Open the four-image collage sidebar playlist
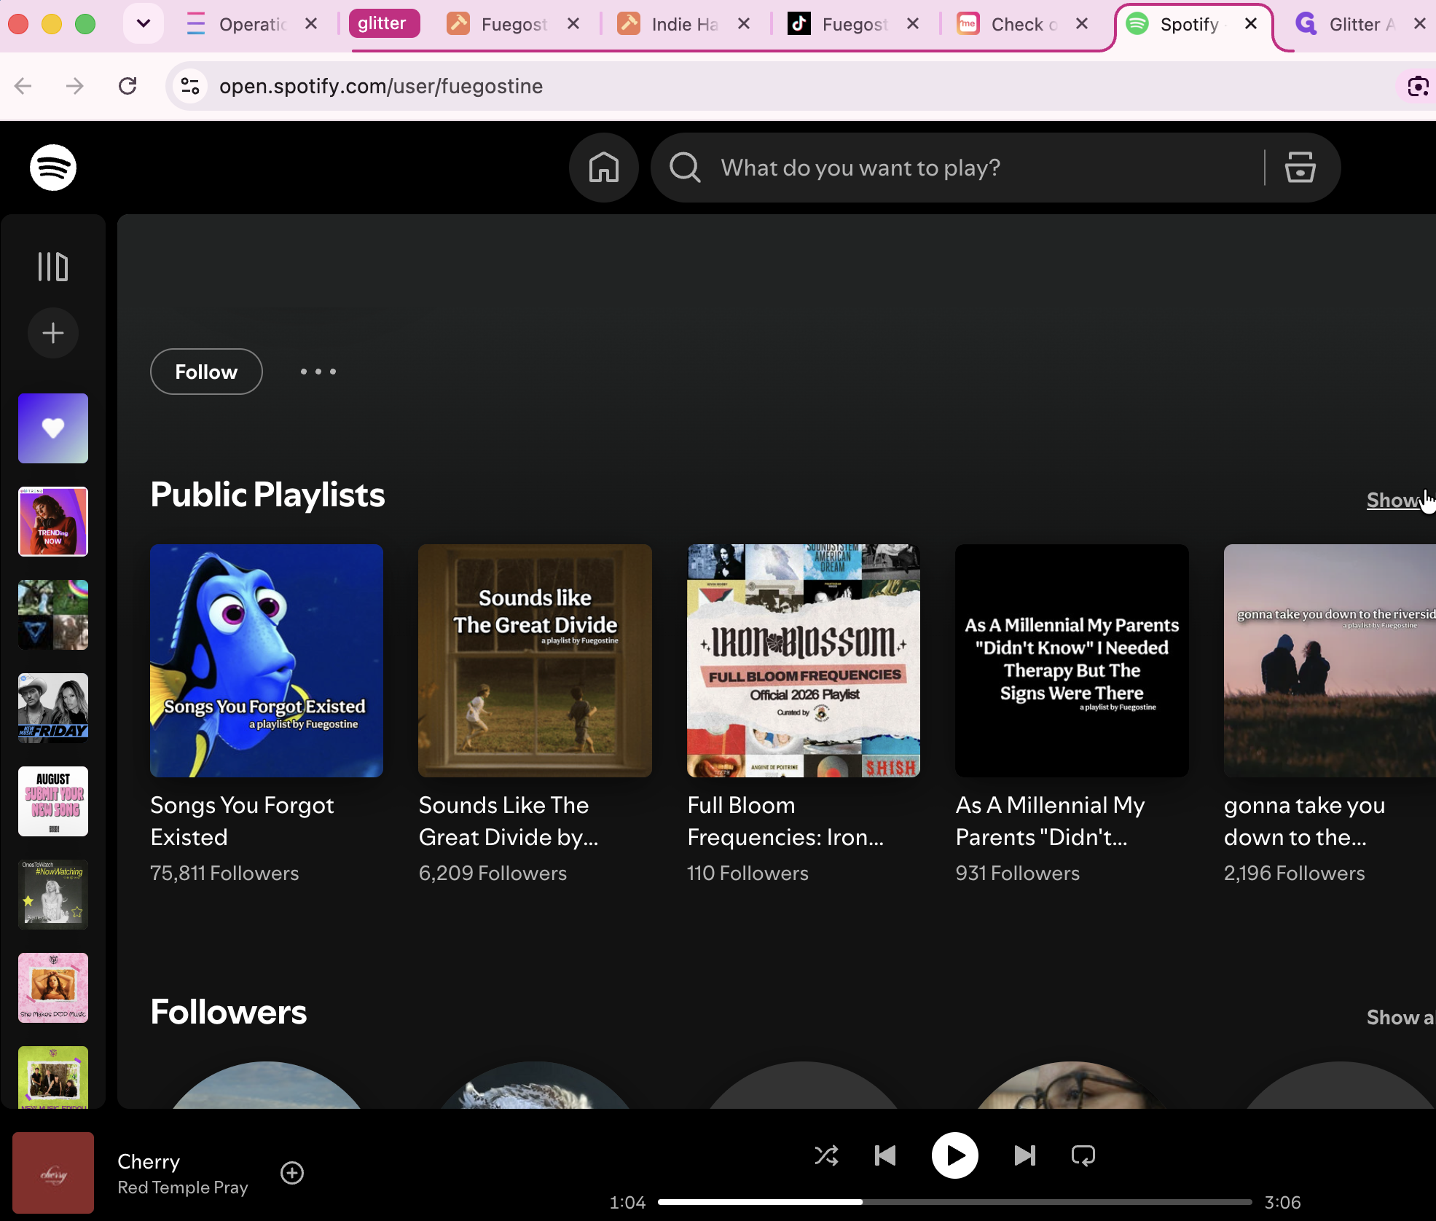Image resolution: width=1436 pixels, height=1221 pixels. click(x=53, y=615)
